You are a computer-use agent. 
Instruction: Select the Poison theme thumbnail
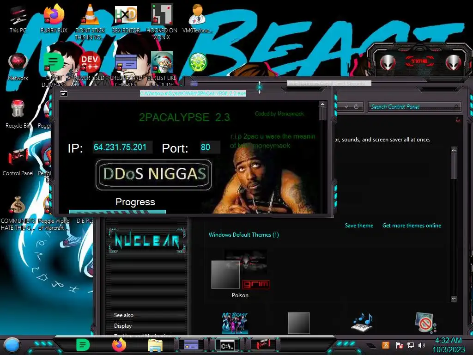(240, 274)
